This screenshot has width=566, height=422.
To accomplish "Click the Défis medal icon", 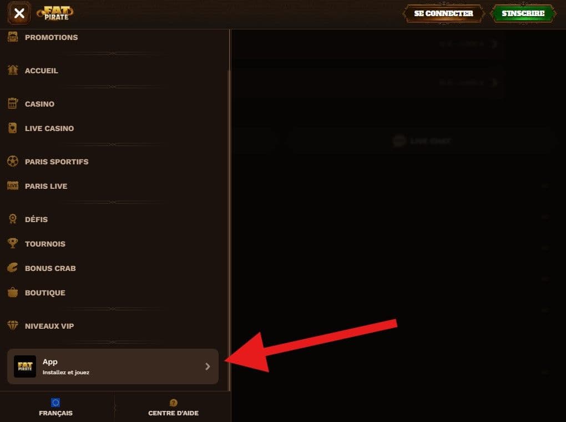I will (13, 219).
